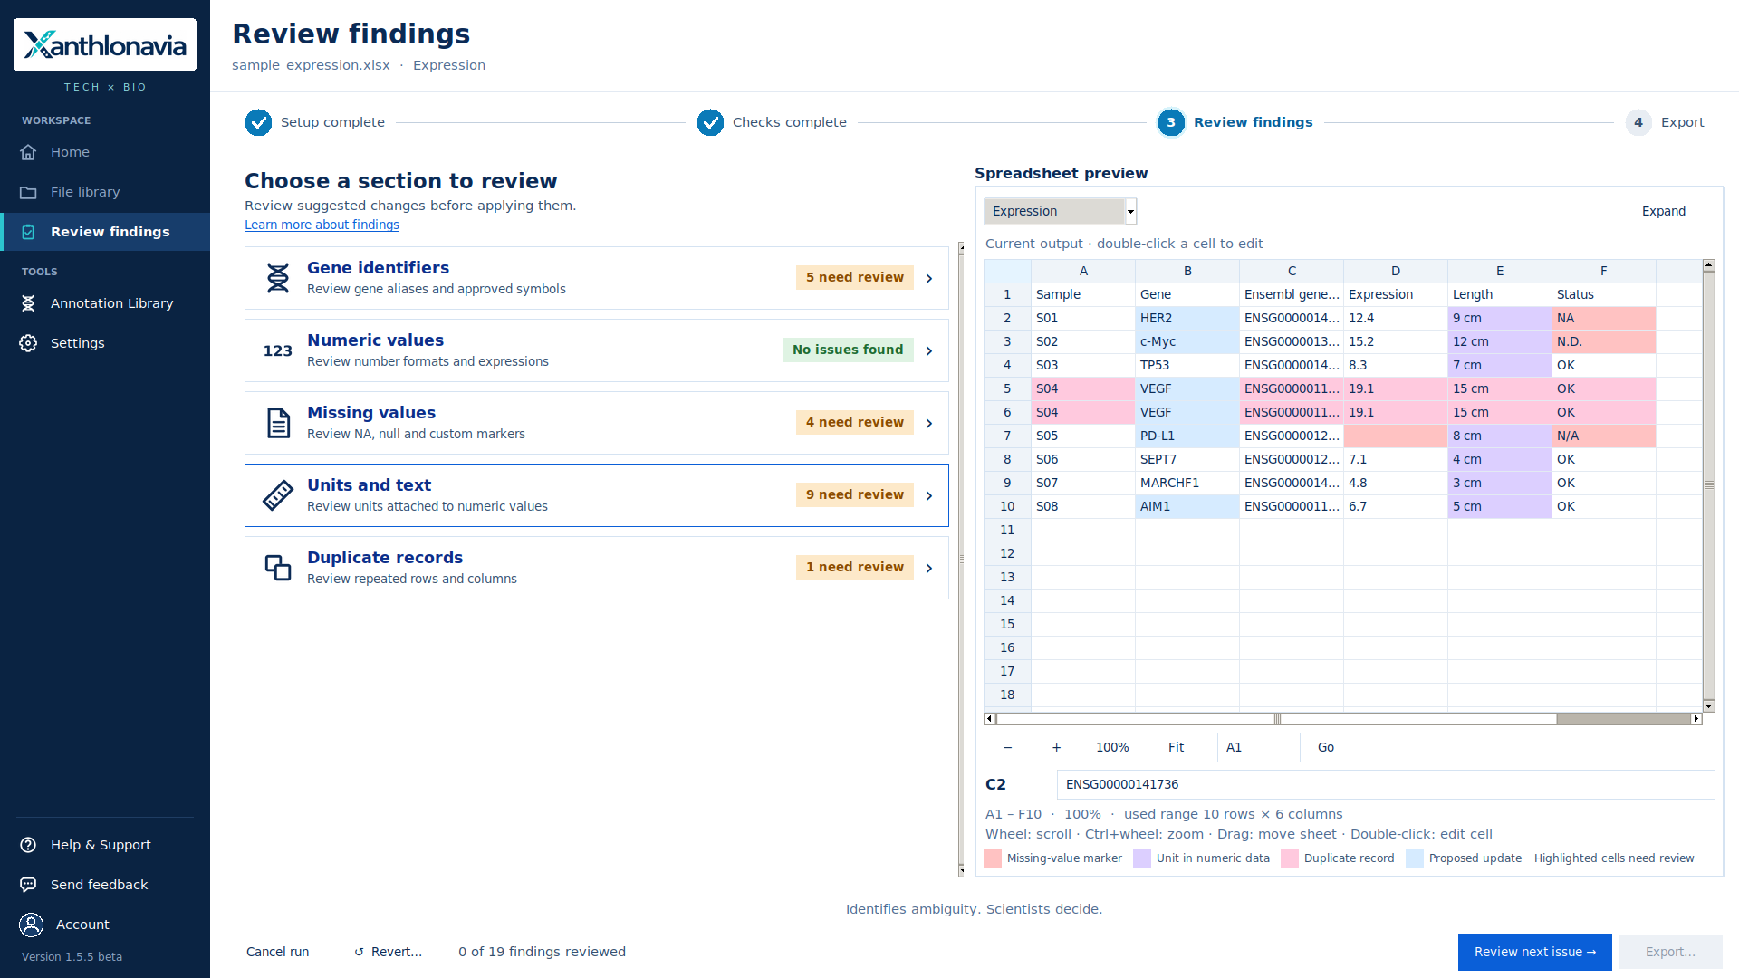Click the Checks complete checkmark step
The image size is (1739, 978).
click(x=710, y=122)
